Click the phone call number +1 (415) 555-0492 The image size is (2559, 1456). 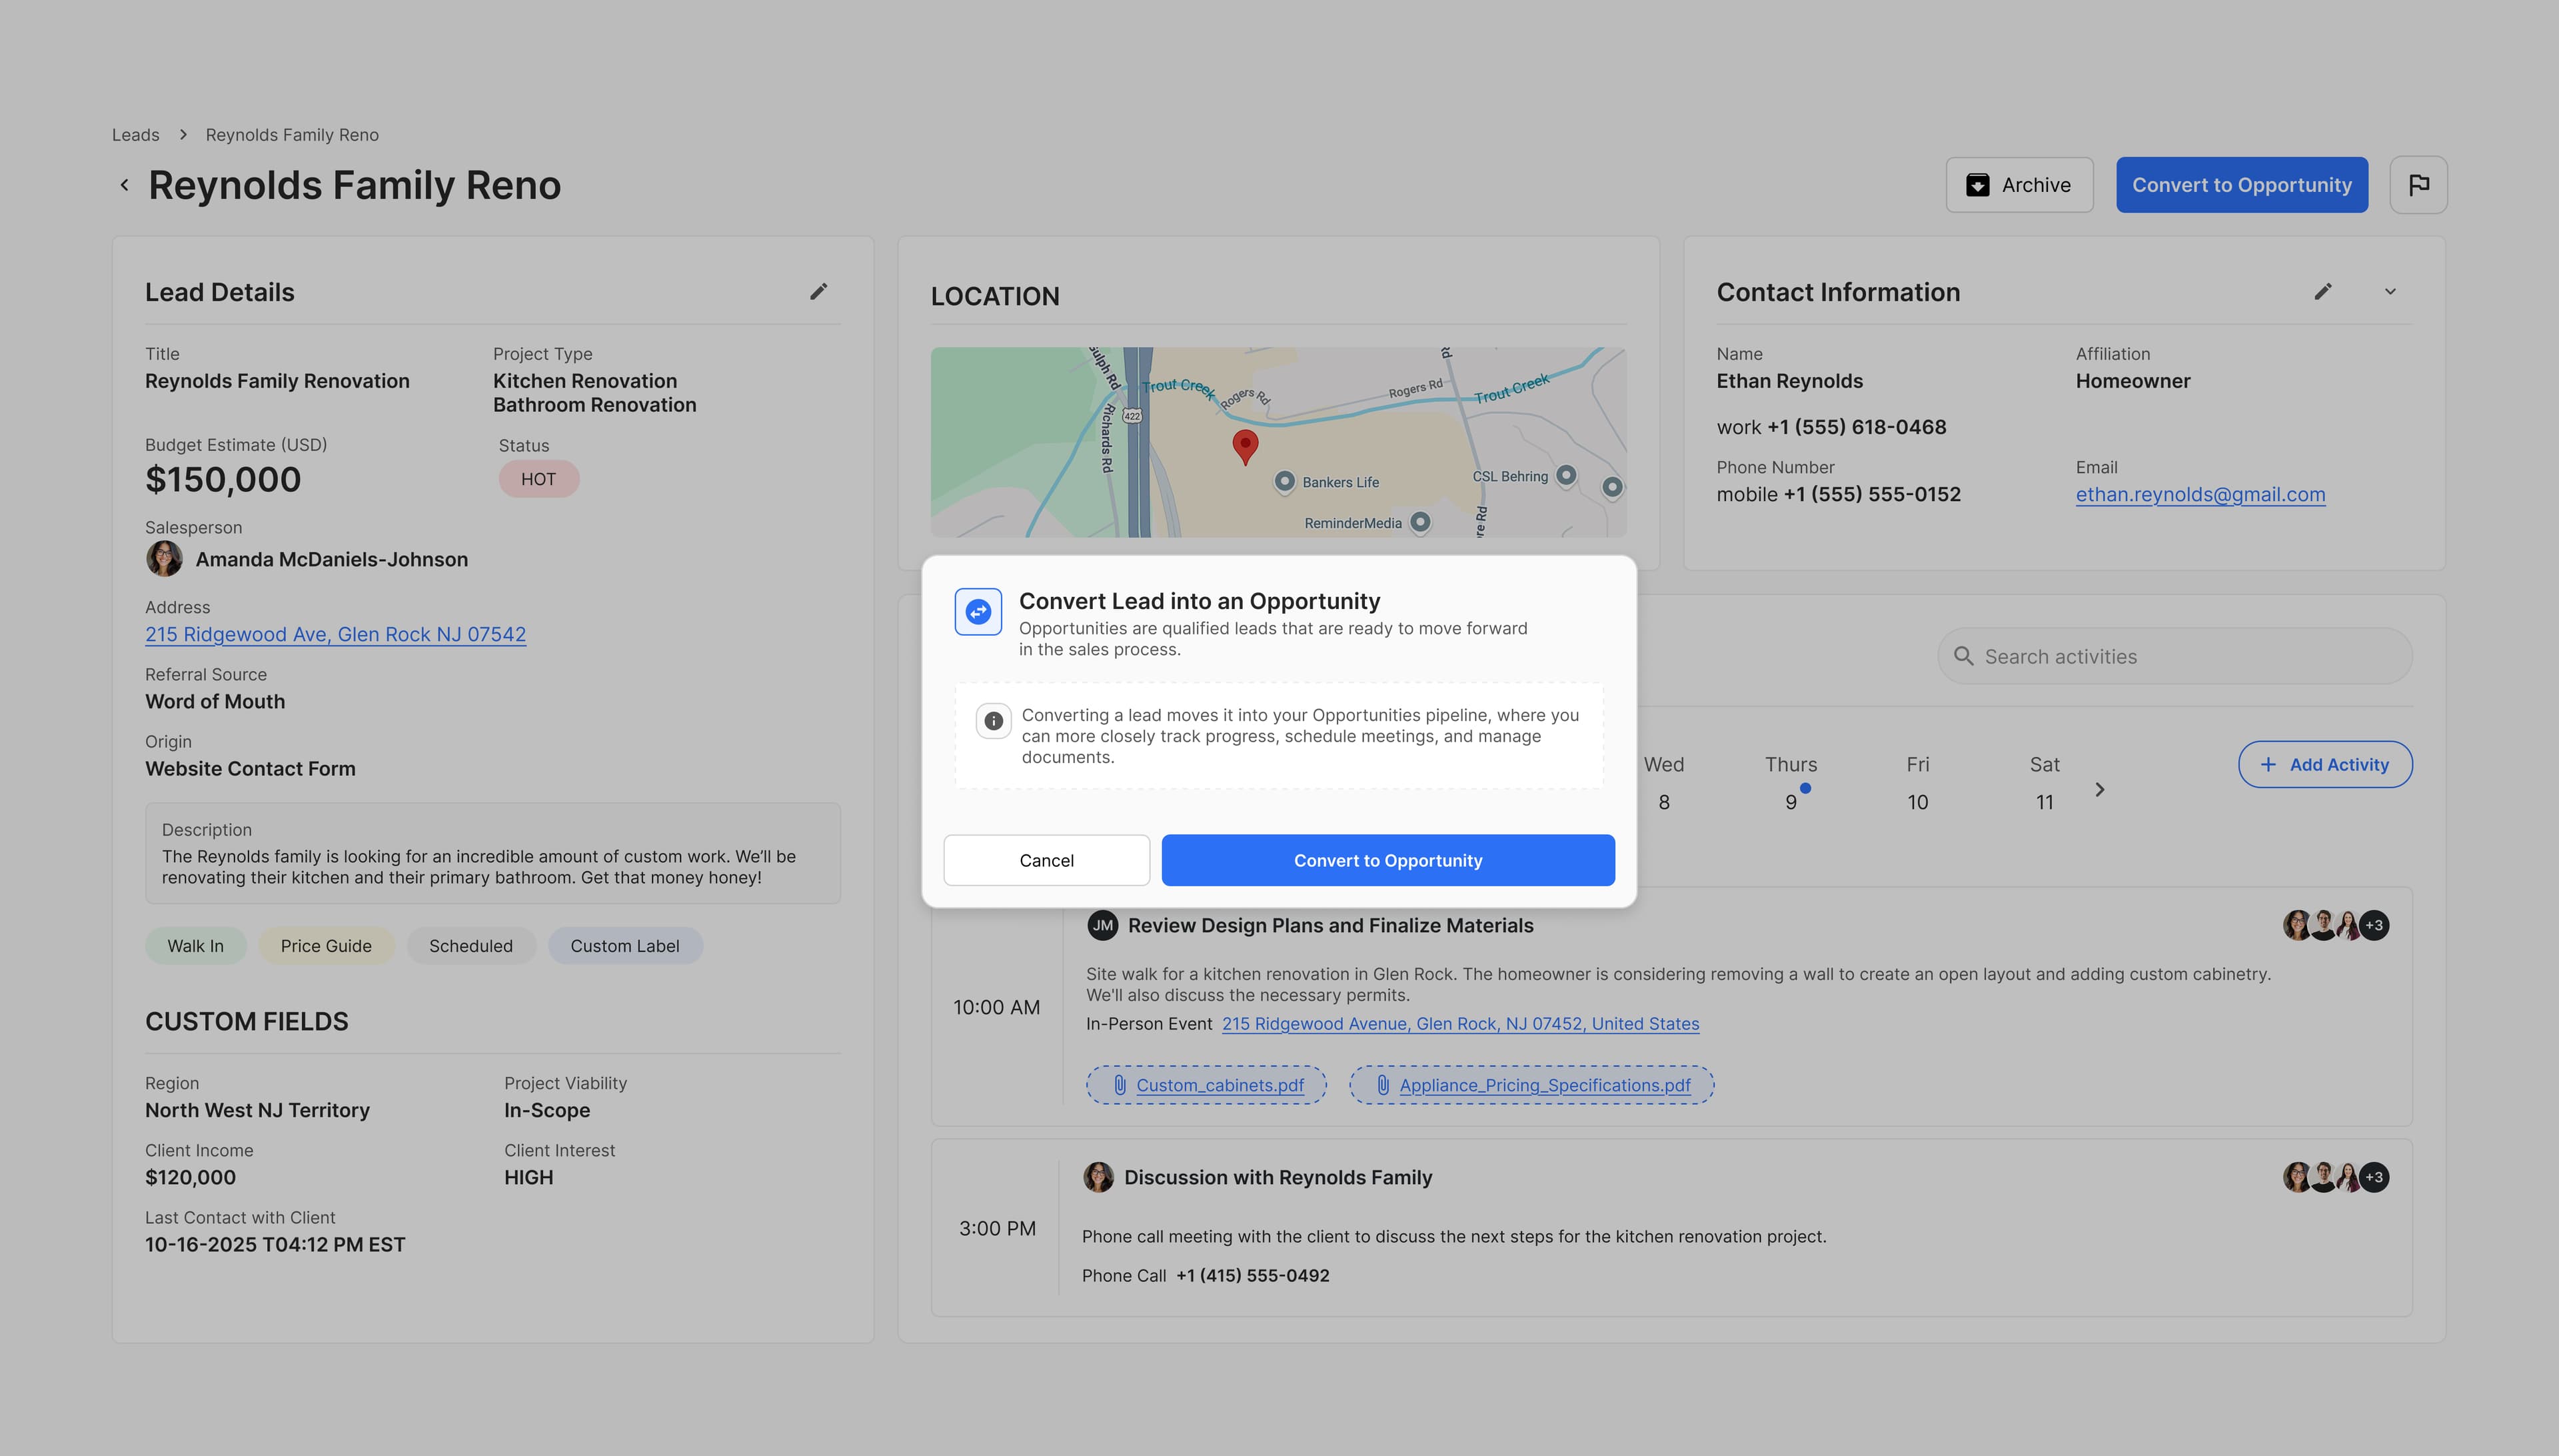tap(1252, 1275)
